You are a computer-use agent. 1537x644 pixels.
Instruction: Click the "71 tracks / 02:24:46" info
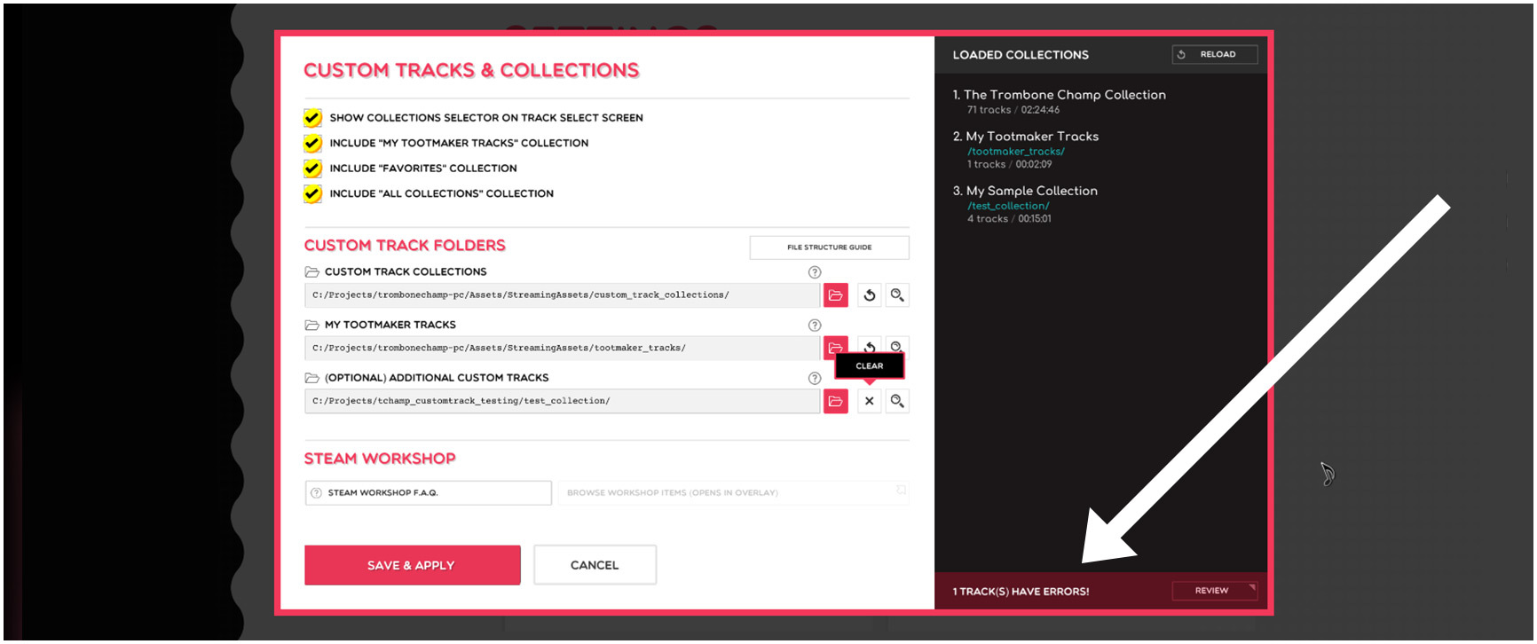pyautogui.click(x=1013, y=110)
